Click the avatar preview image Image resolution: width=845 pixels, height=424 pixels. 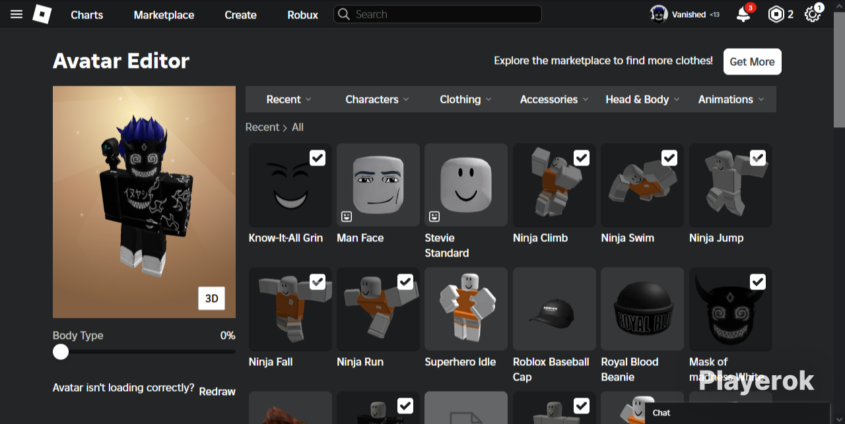click(144, 202)
